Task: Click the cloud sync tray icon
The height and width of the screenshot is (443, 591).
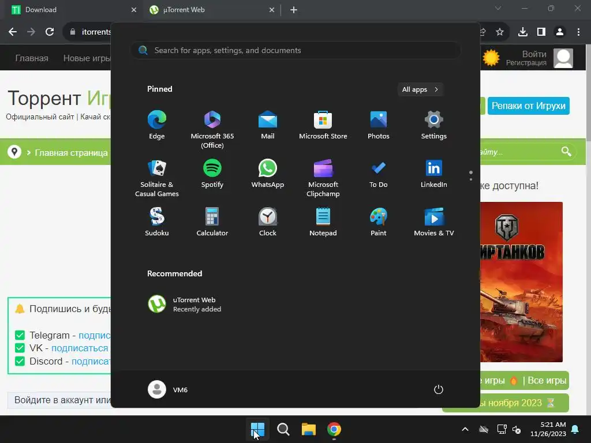Action: coord(484,429)
